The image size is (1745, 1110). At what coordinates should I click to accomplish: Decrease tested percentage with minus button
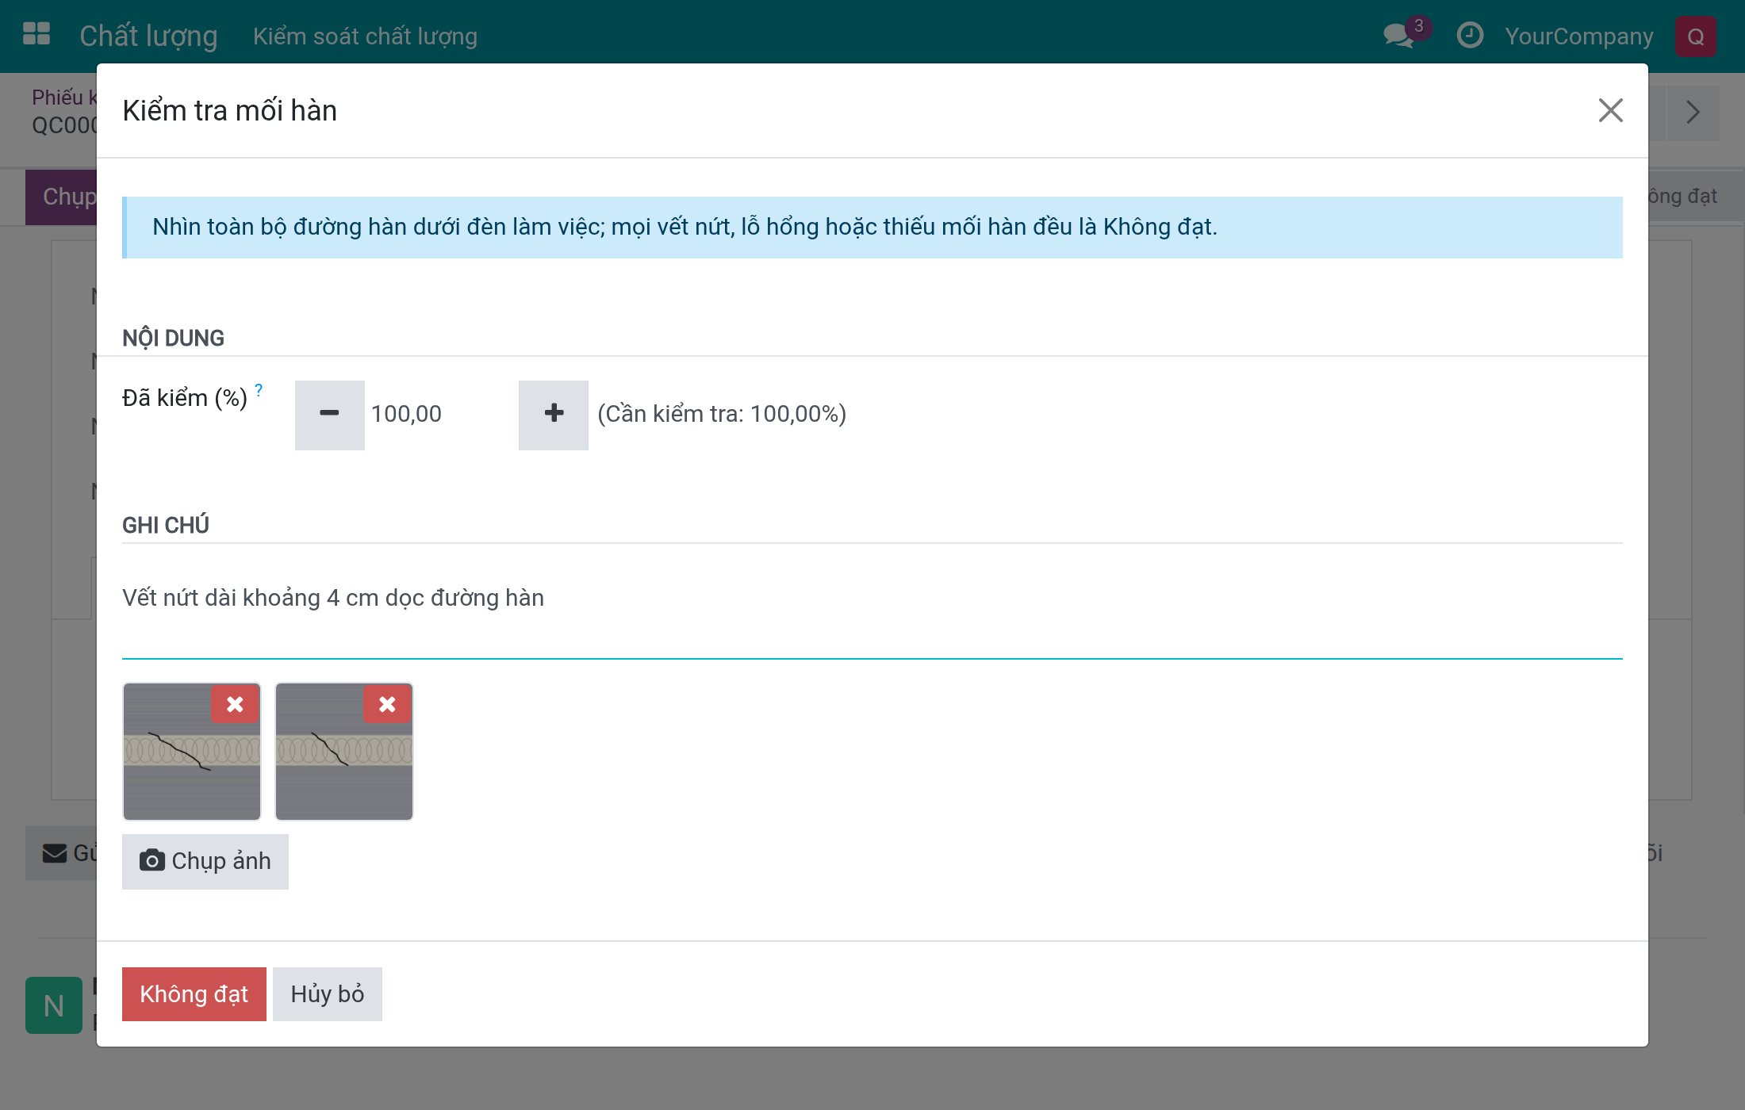[x=329, y=415]
